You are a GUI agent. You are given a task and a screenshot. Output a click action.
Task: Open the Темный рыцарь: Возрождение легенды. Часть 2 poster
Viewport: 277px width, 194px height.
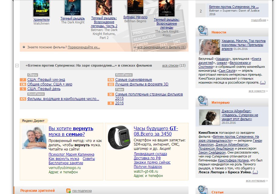pos(104,7)
